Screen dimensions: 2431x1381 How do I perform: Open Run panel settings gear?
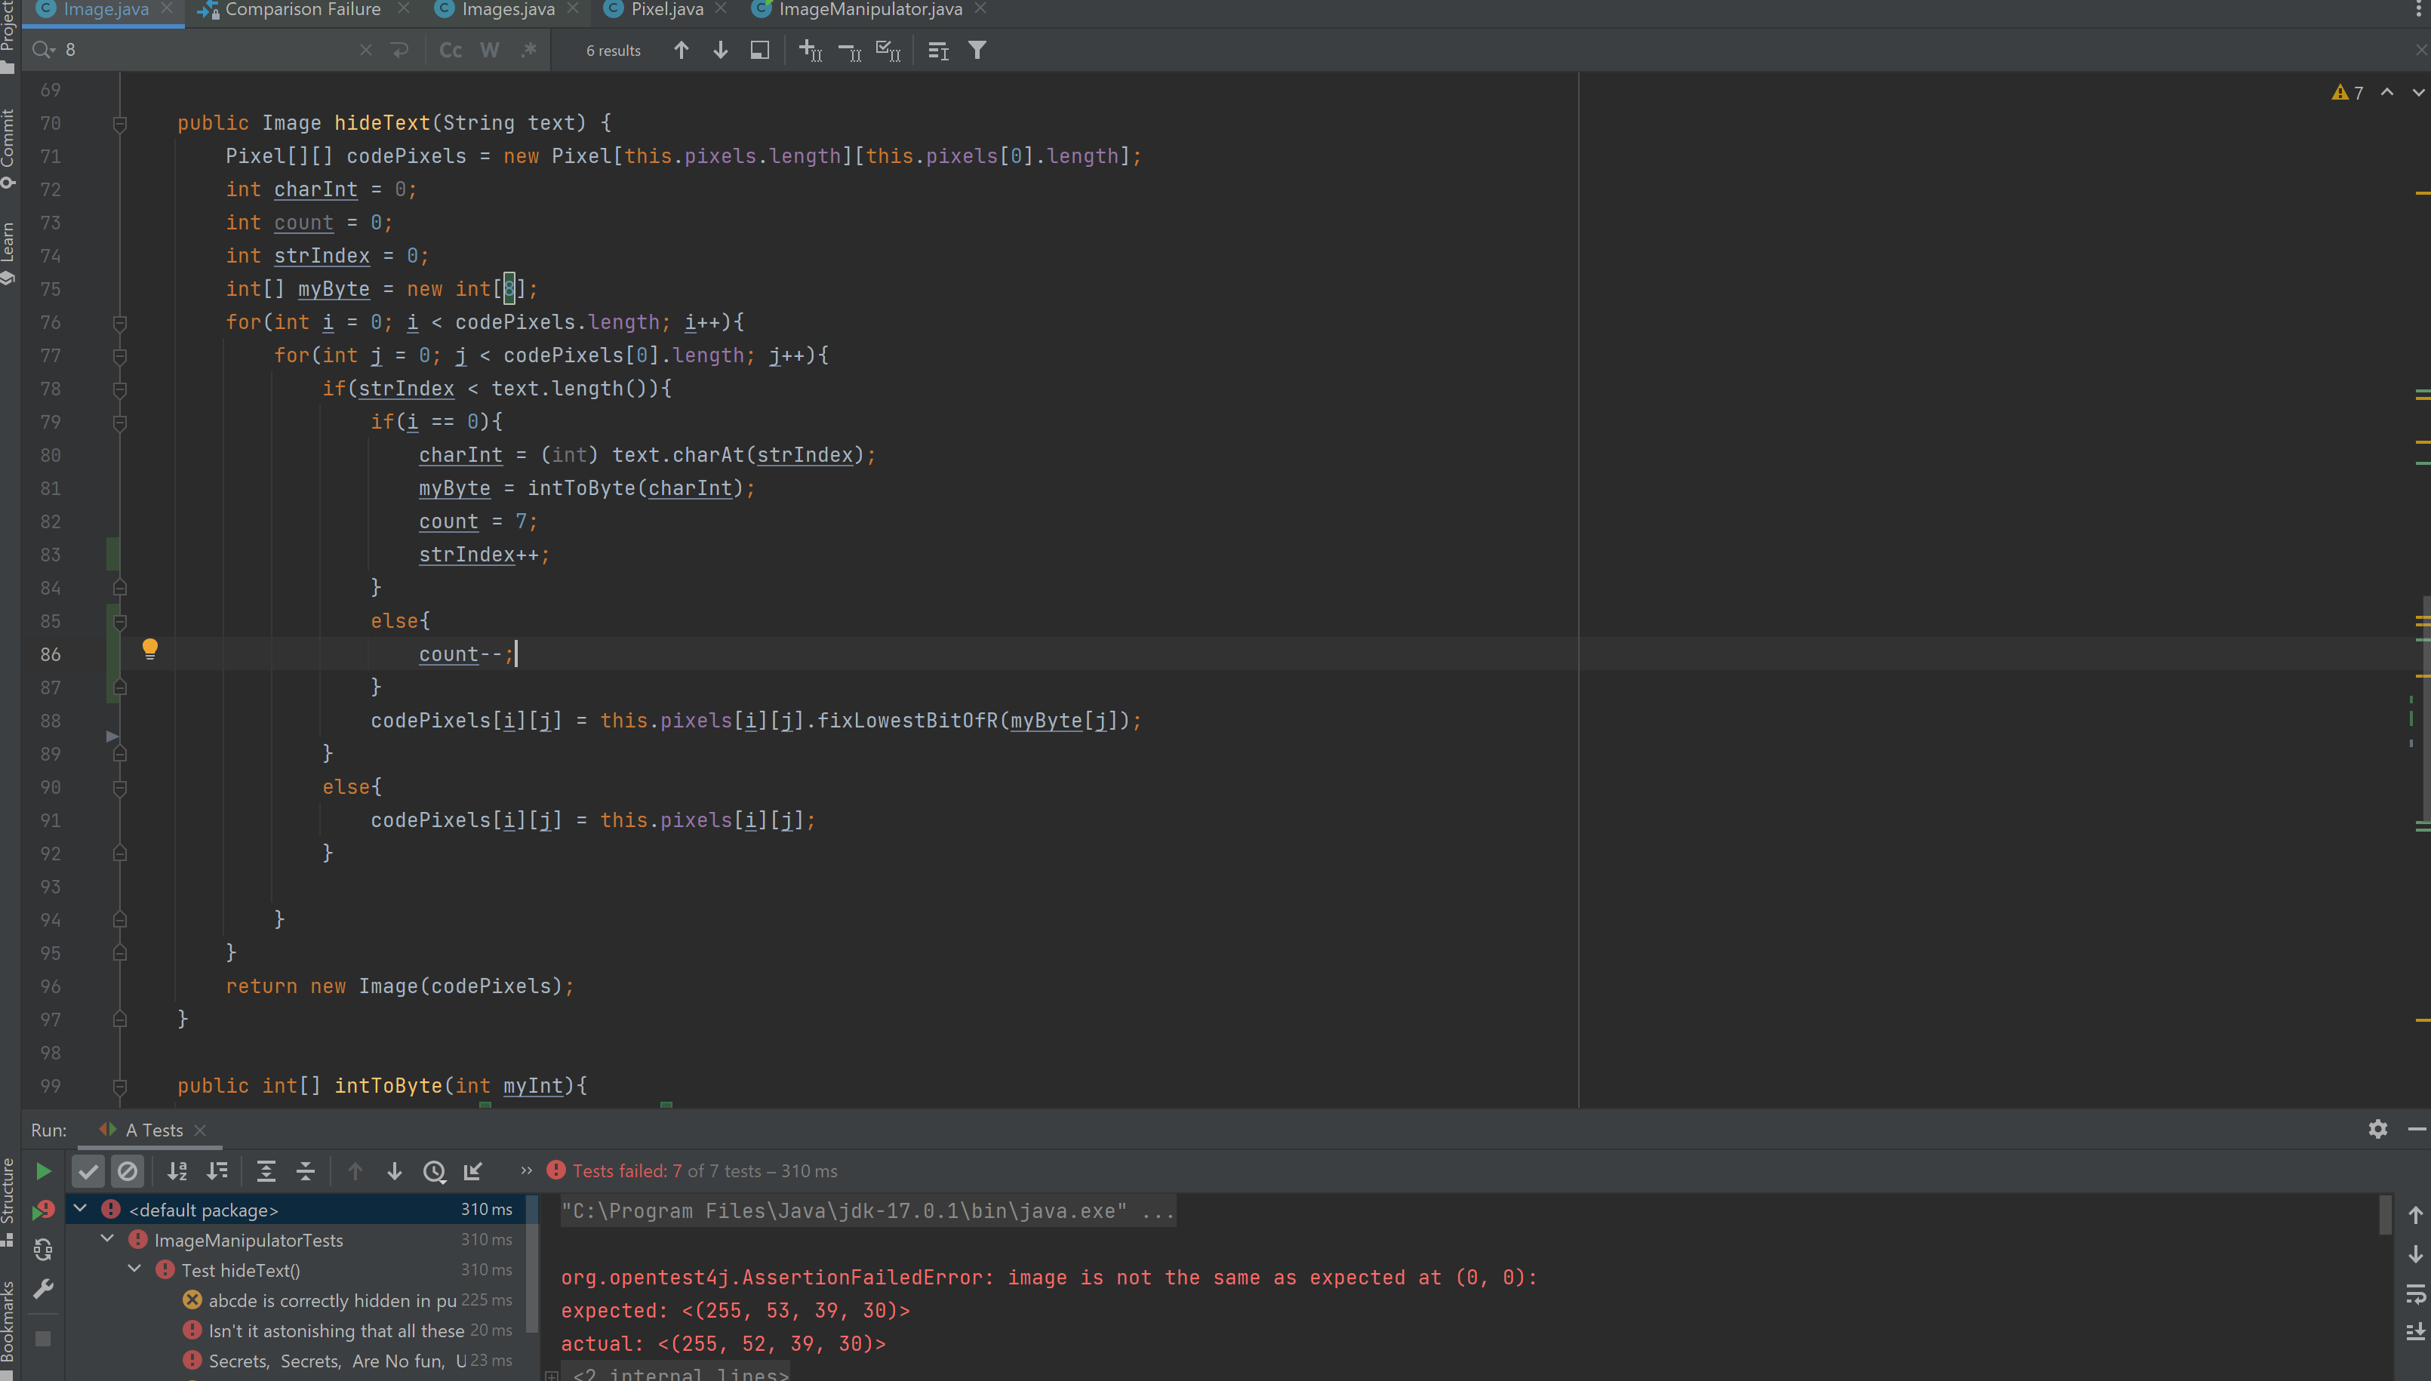(2377, 1129)
